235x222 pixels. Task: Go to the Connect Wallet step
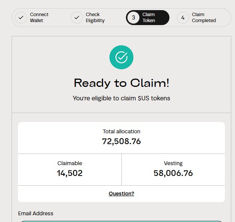point(39,18)
